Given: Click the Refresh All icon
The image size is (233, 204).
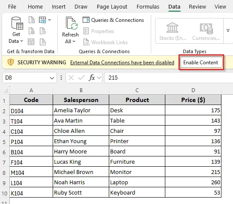Looking at the screenshot, I should 72,23.
